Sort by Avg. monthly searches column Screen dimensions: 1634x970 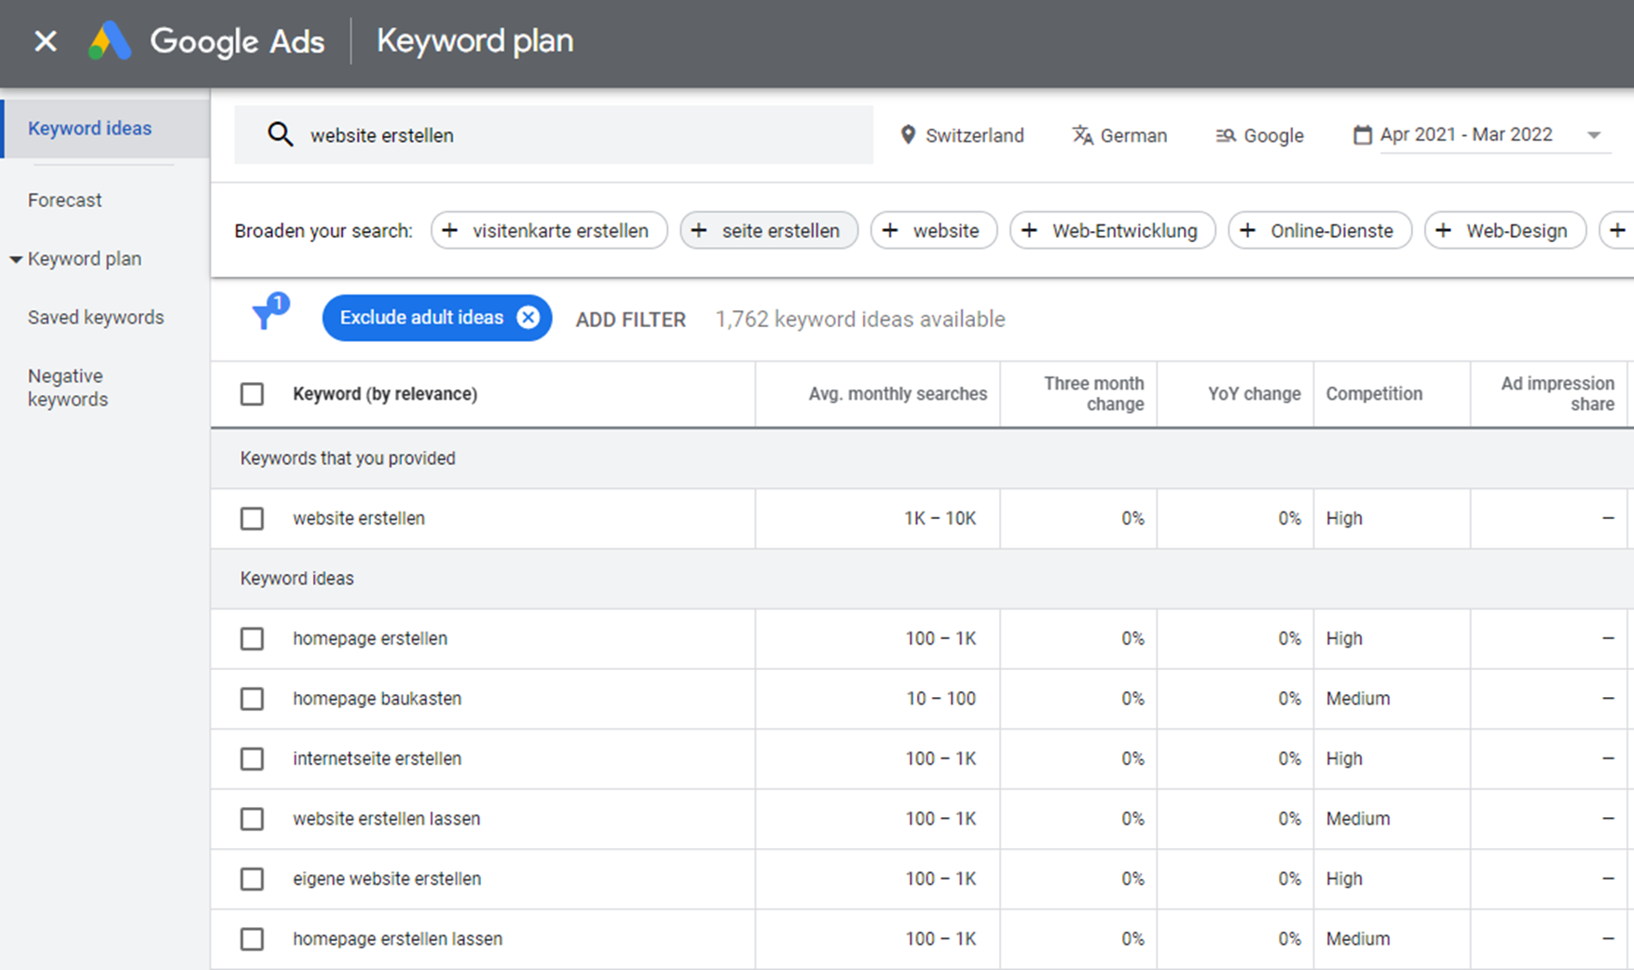click(x=897, y=394)
